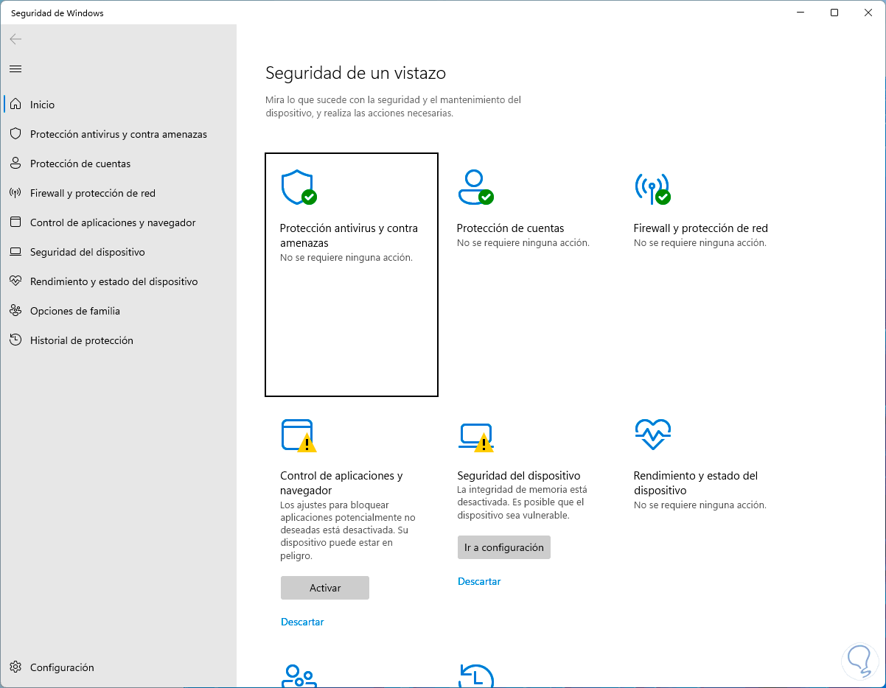Open Protección antivirus y contra amenazas in sidebar
The width and height of the screenshot is (886, 688).
tap(119, 134)
